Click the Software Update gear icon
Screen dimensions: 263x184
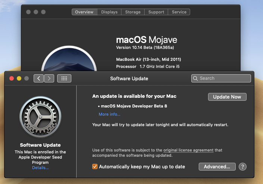point(40,117)
